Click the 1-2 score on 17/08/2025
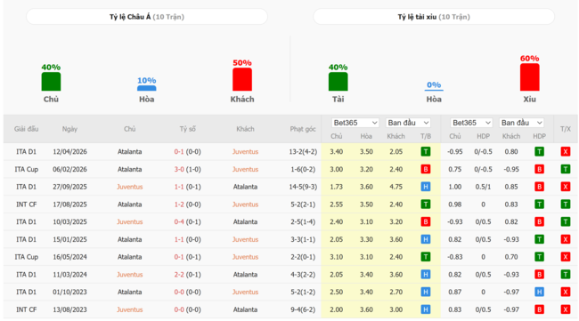Screen dimensions: 579x321 click(179, 205)
